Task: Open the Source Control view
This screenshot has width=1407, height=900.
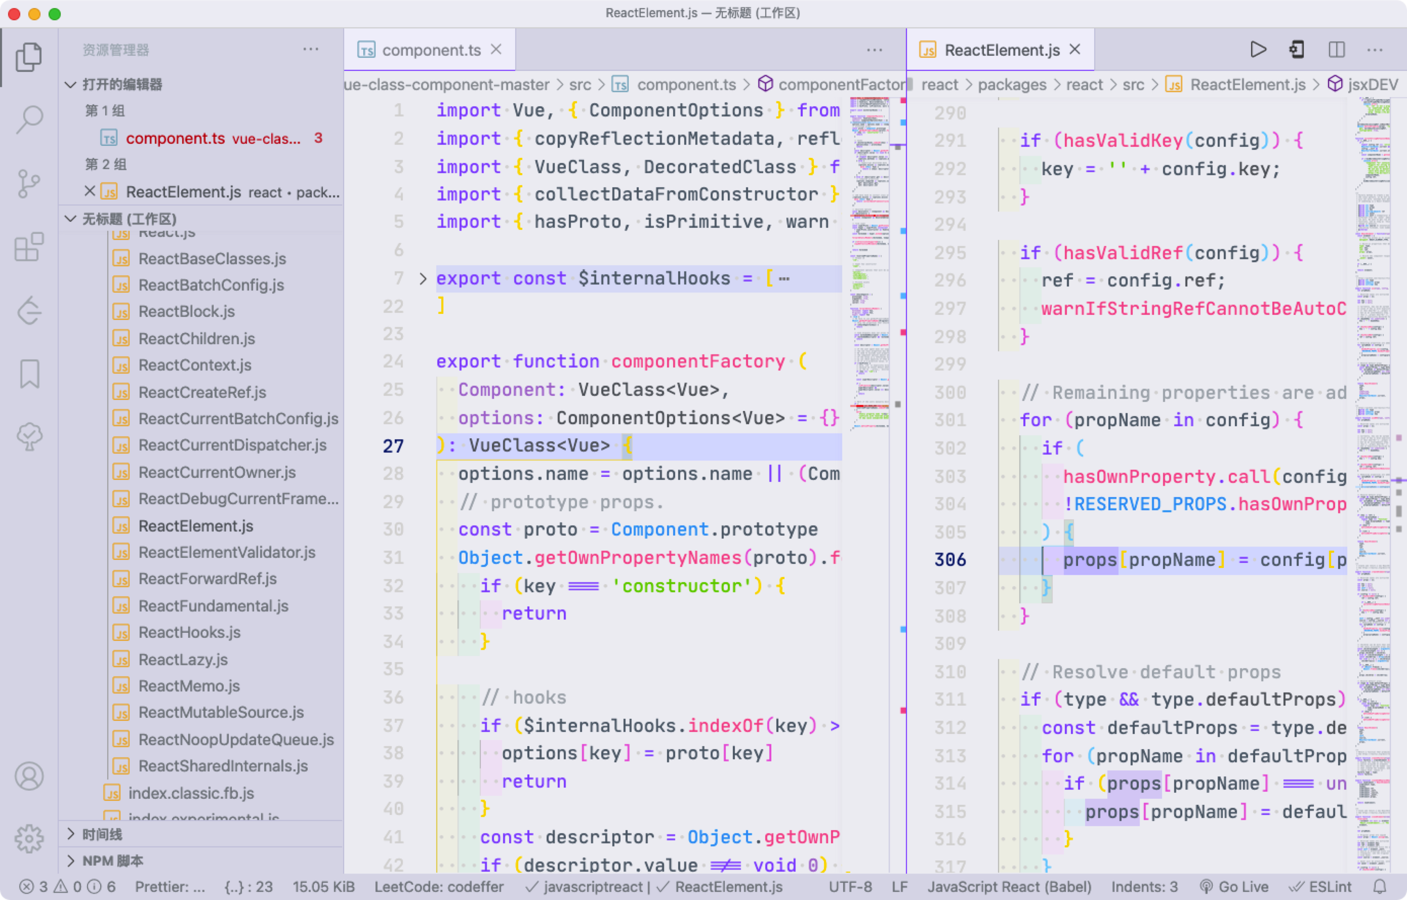Action: coord(29,184)
